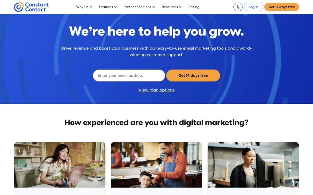Image resolution: width=313 pixels, height=195 pixels.
Task: Open the Features dropdown menu
Action: (x=108, y=7)
